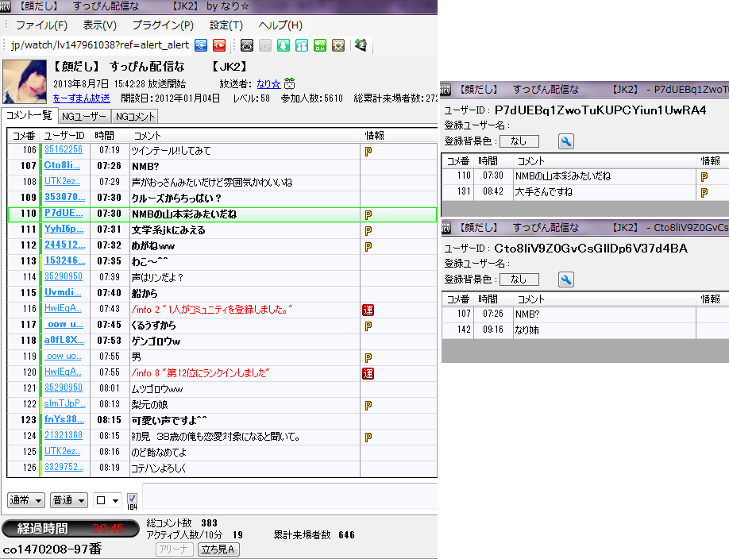Click the 運 icon on comment 120
This screenshot has height=559, width=729.
click(368, 373)
